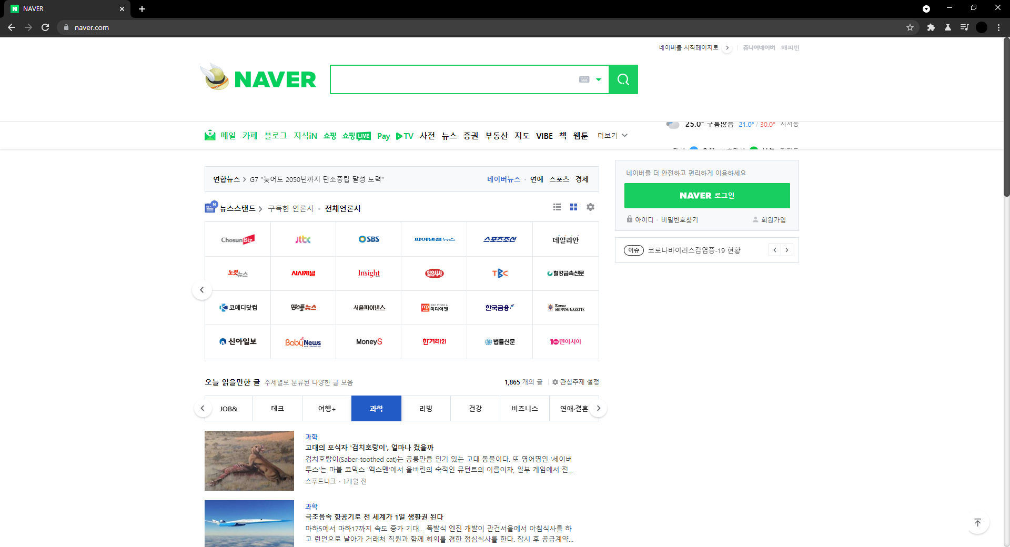Open 텐아시아 publisher tile

[565, 342]
